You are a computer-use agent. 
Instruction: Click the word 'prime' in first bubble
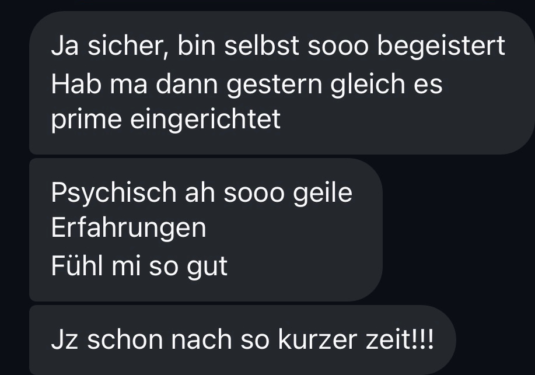[x=87, y=121]
